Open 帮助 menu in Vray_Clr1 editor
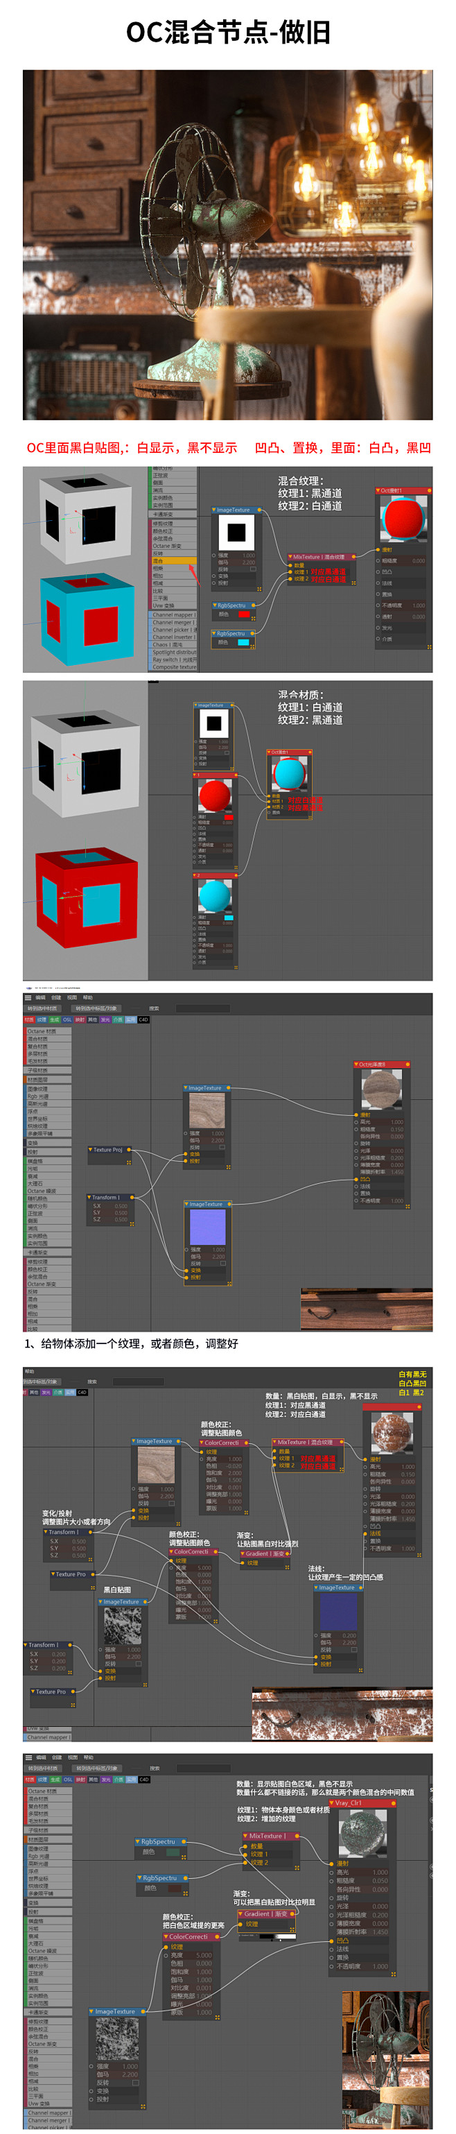 (x=88, y=1757)
